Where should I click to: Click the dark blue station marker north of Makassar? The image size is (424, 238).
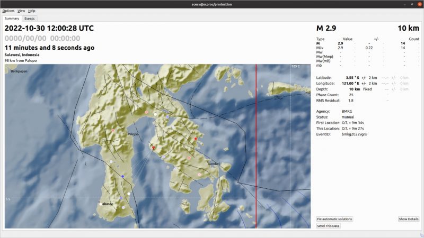pyautogui.click(x=122, y=176)
